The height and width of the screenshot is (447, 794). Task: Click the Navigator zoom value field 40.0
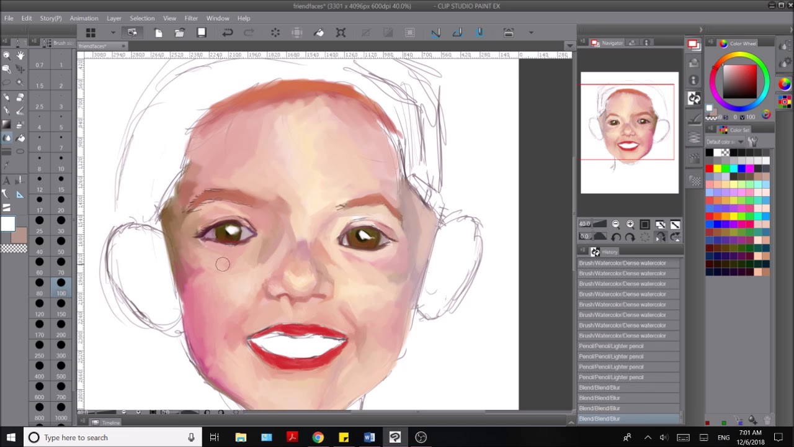[x=585, y=224]
